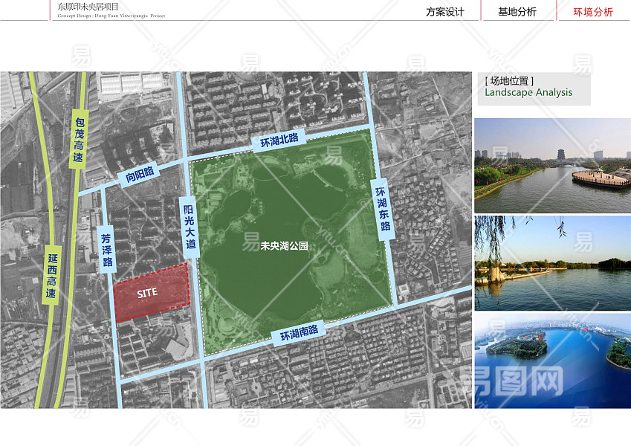Image resolution: width=631 pixels, height=446 pixels.
Task: Click the 环湖北路 road label
Action: point(279,140)
